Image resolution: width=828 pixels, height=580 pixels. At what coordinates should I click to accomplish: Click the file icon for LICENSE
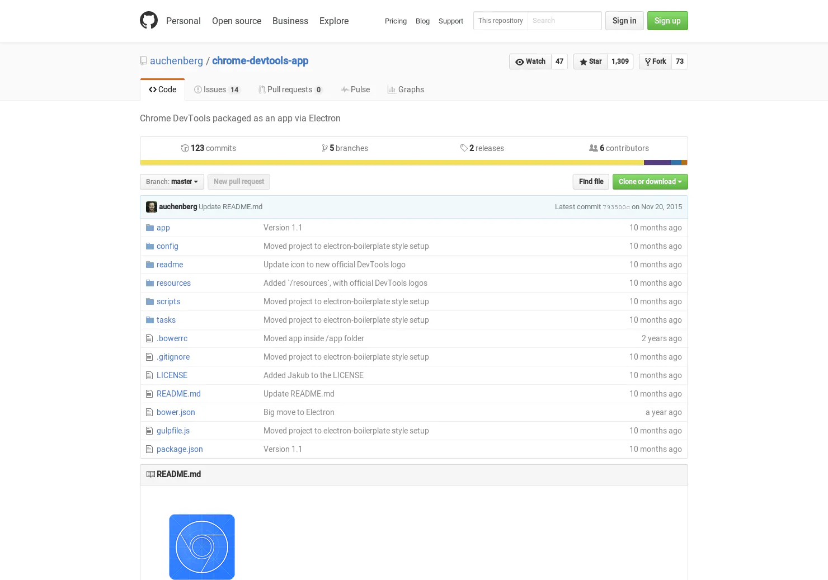click(x=149, y=375)
